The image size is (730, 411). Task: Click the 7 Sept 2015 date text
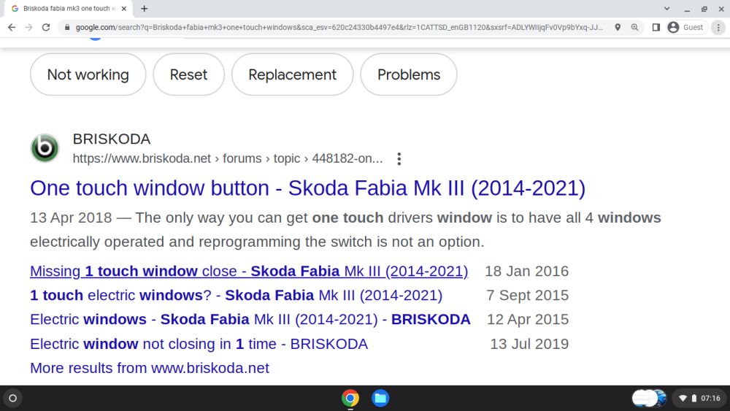click(x=528, y=295)
